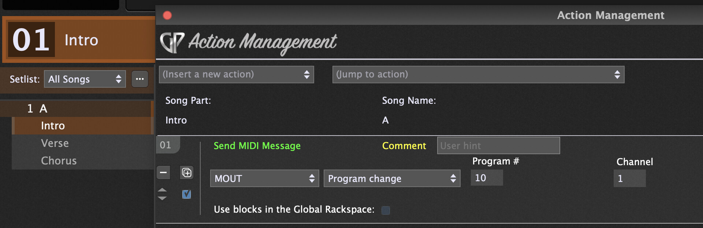
Task: Open the Program change message type dropdown
Action: (x=391, y=178)
